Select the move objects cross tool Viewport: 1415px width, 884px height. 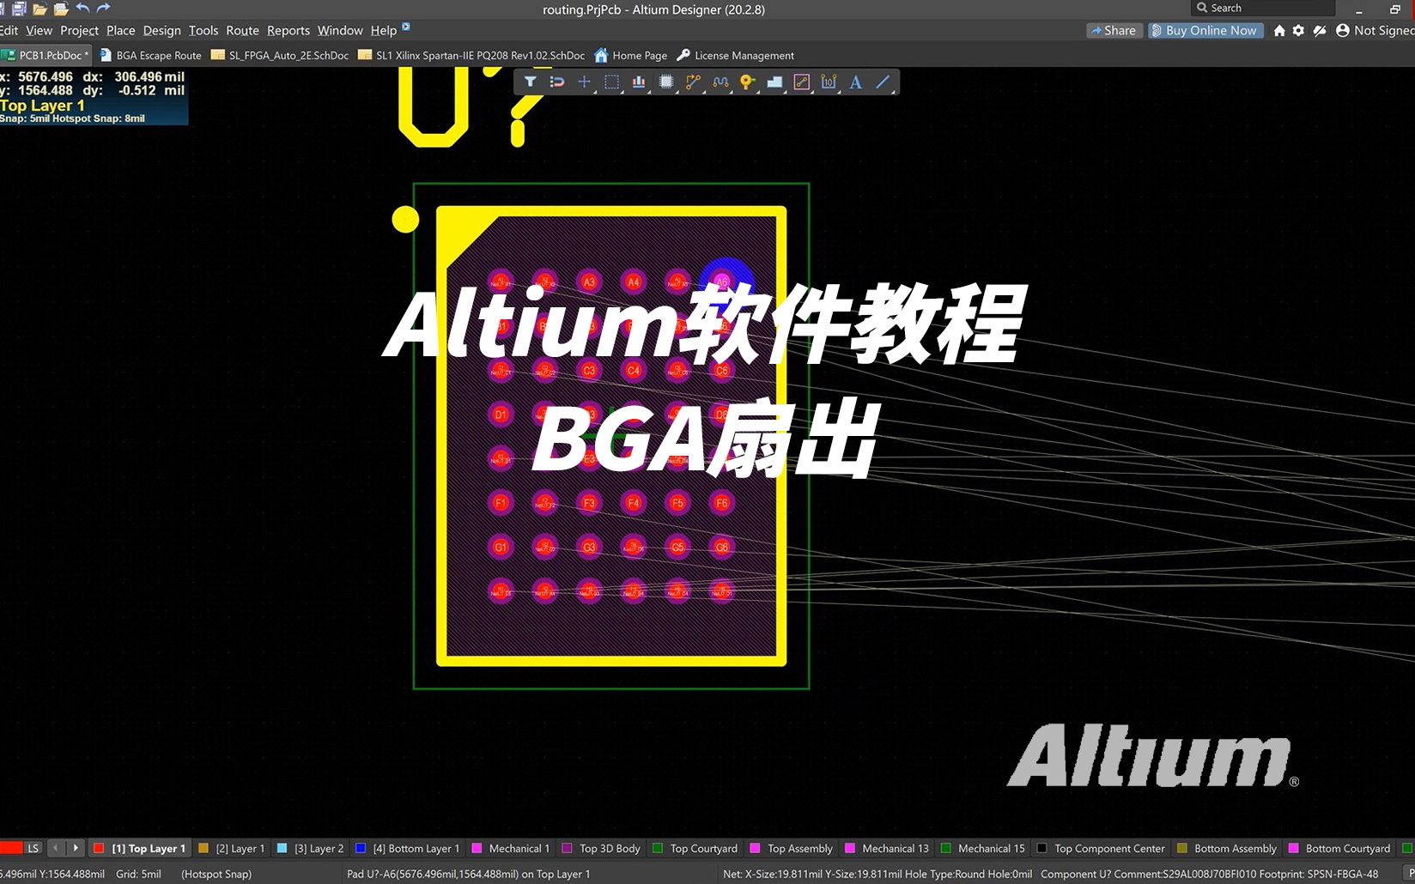coord(584,82)
